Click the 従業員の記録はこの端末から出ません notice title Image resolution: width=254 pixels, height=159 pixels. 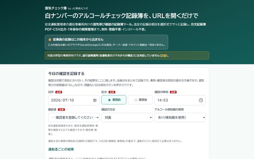pyautogui.click(x=78, y=40)
